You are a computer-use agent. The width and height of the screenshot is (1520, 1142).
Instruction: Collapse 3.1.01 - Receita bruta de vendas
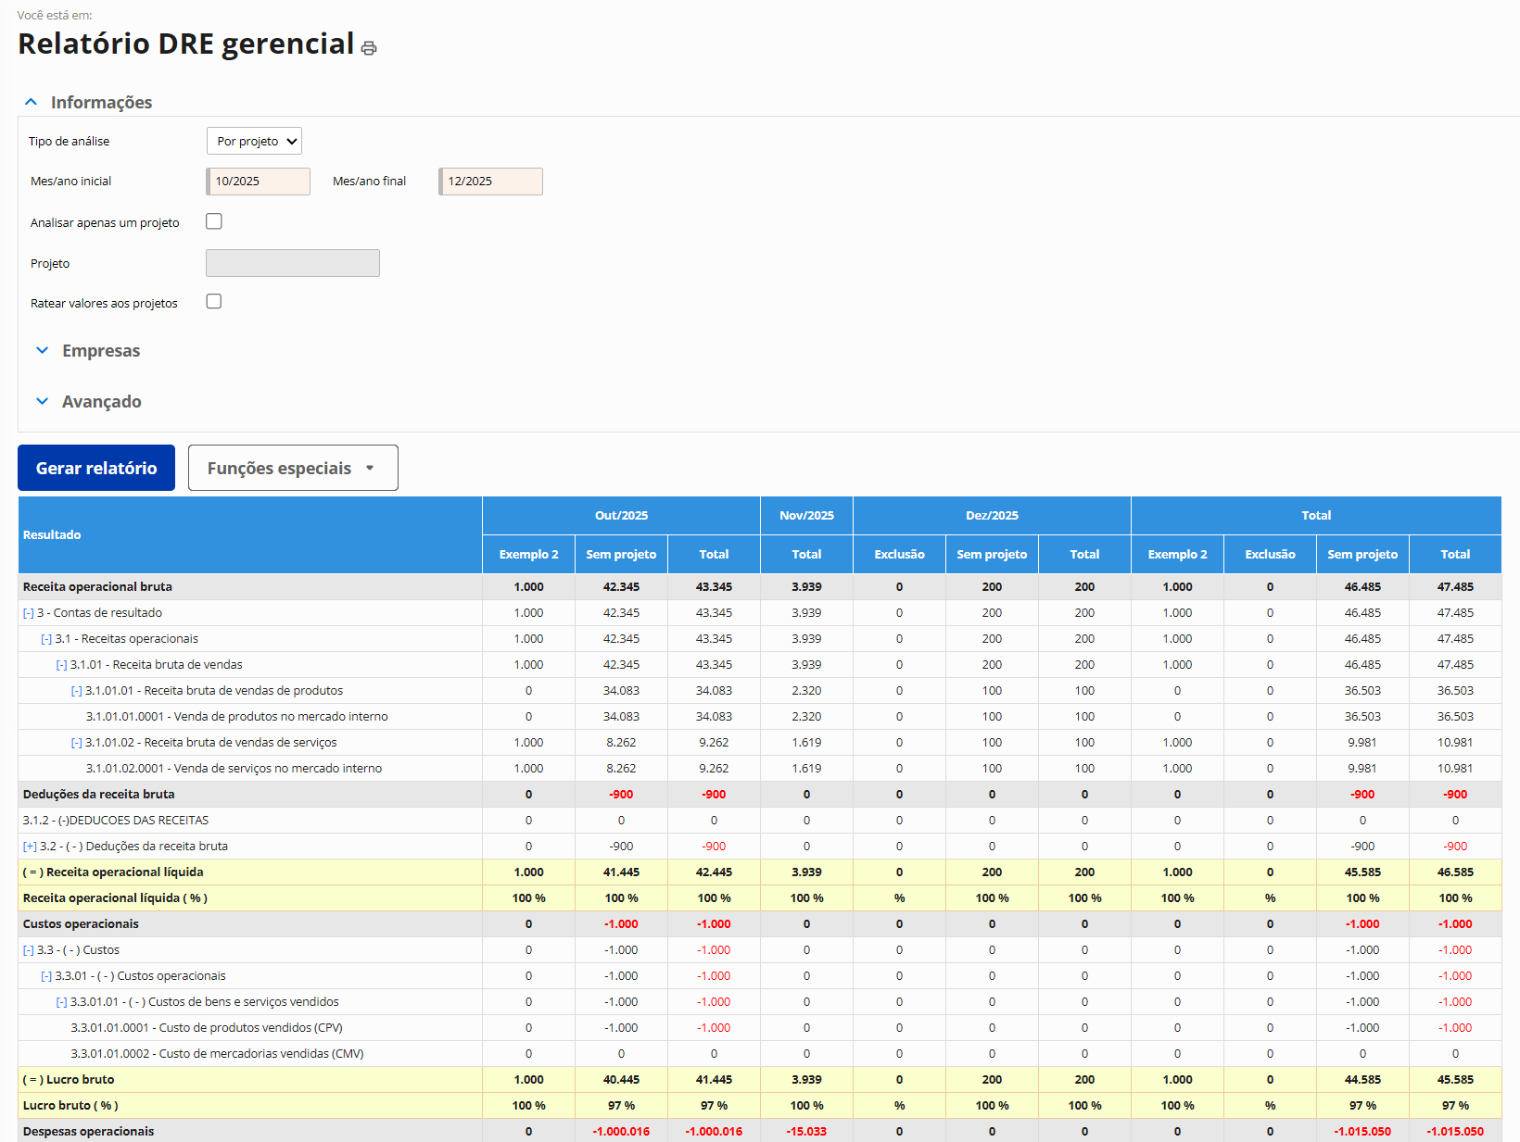[61, 665]
